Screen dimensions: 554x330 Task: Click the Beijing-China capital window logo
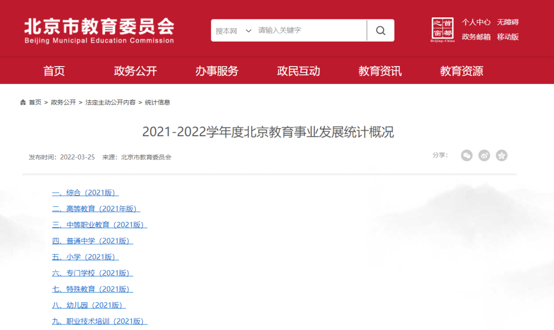coord(442,30)
